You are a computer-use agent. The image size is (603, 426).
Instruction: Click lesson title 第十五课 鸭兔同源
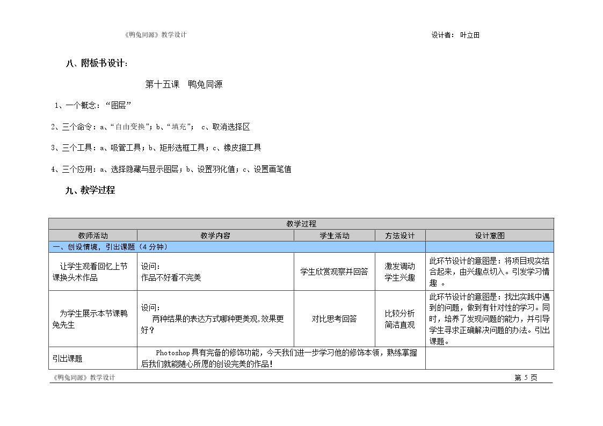click(184, 85)
